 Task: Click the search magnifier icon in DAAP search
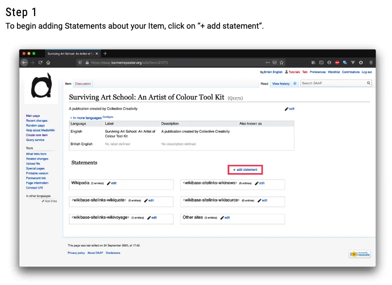(369, 83)
